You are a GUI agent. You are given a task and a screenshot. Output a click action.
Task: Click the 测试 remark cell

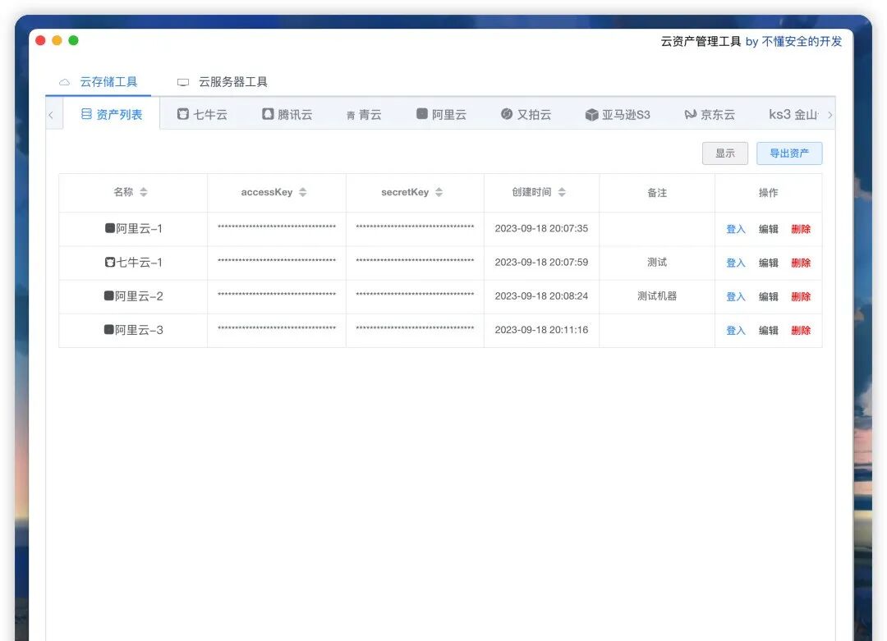[657, 263]
